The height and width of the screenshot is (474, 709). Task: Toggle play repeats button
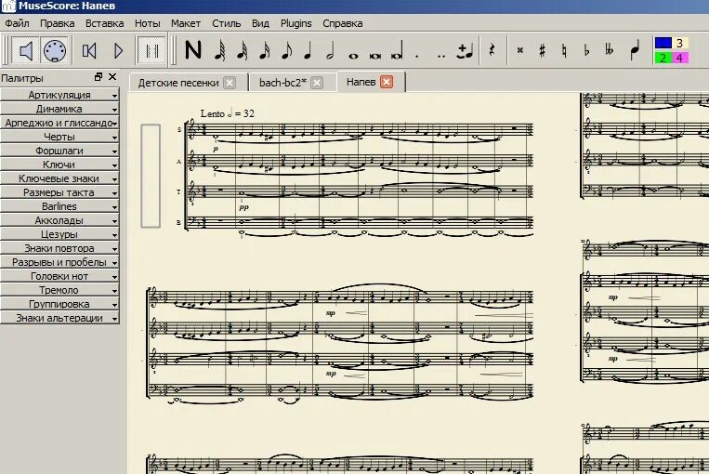coord(152,50)
